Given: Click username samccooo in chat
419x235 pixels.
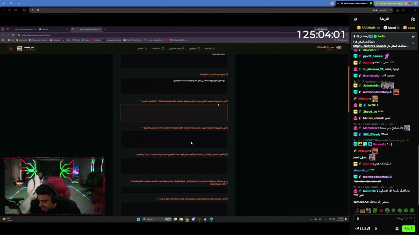Looking at the screenshot, I should coord(361,202).
